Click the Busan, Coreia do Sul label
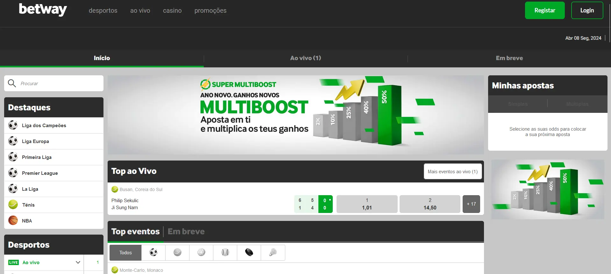The height and width of the screenshot is (274, 611). pyautogui.click(x=141, y=189)
